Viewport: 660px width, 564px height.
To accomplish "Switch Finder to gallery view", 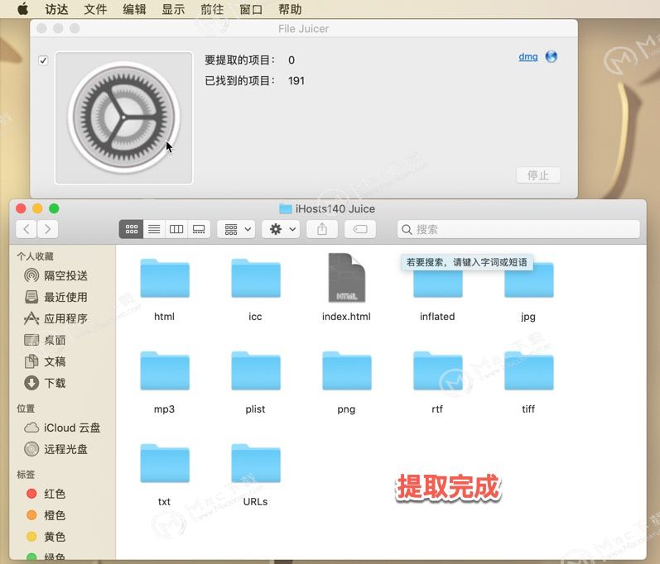I will click(x=199, y=229).
